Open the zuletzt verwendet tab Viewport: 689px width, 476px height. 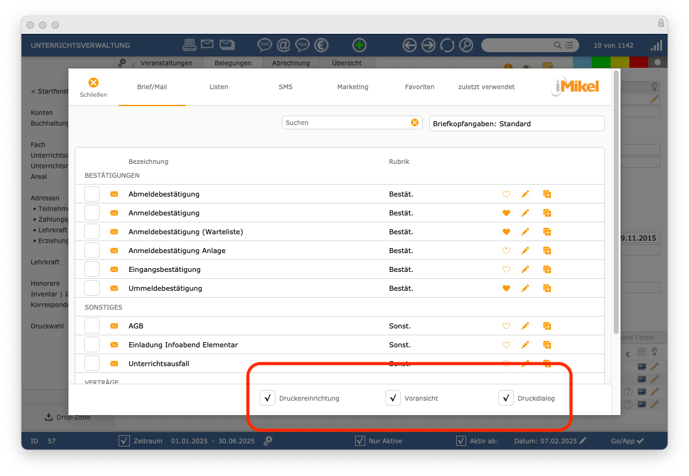tap(486, 87)
